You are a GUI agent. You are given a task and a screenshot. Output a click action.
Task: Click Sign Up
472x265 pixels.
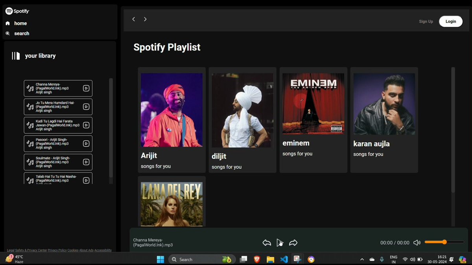click(426, 22)
